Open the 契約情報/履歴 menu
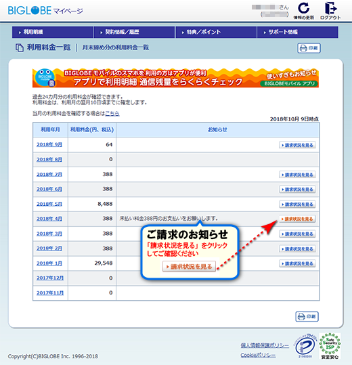 134,32
